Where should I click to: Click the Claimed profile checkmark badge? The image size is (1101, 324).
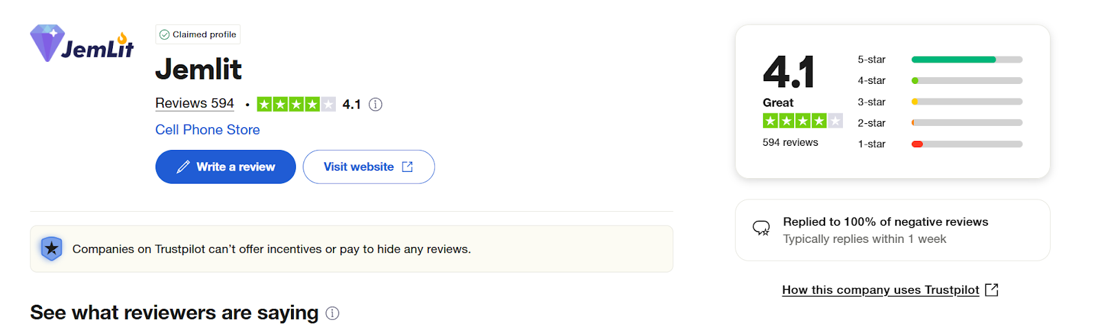pos(164,34)
